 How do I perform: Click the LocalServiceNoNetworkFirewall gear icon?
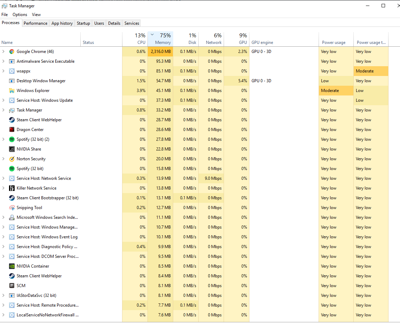(12, 315)
